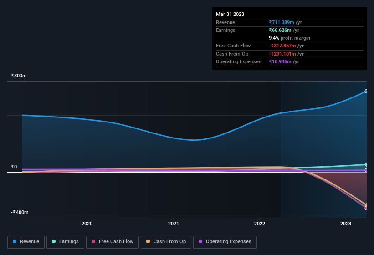Click the Free Cash Flow tooltip label
374x255 pixels.
[233, 46]
